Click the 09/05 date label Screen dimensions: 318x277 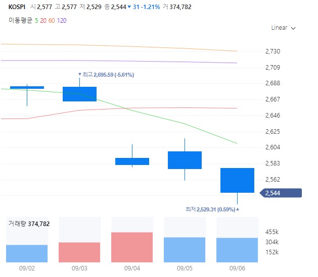(x=185, y=268)
